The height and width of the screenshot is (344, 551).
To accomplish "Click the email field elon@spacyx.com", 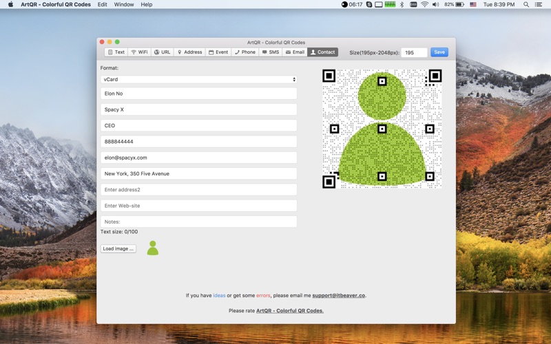I will (x=198, y=158).
